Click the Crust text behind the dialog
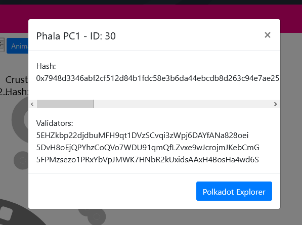 coord(17,80)
